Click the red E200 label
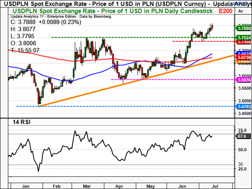 (x=226, y=11)
